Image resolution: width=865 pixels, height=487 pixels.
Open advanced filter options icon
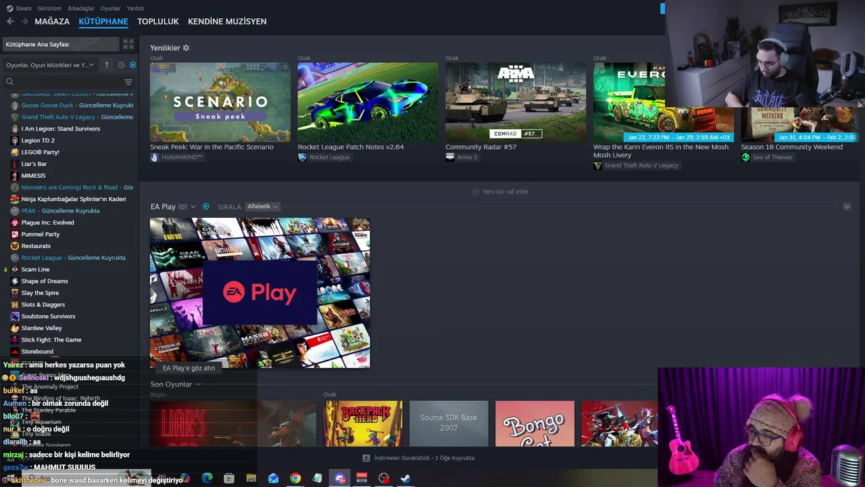click(x=128, y=82)
